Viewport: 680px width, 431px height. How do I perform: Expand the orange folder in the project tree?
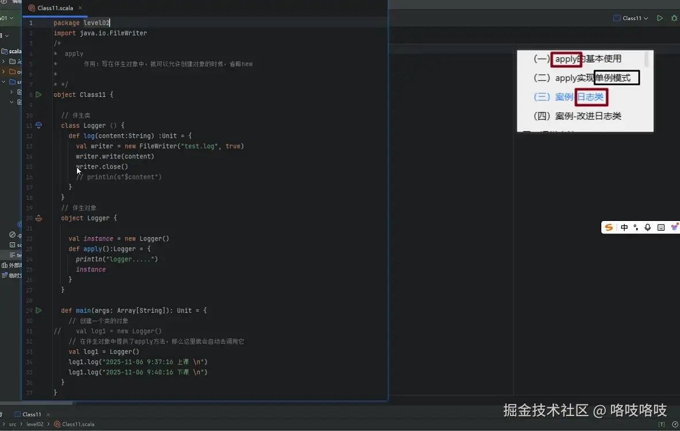coord(3,72)
